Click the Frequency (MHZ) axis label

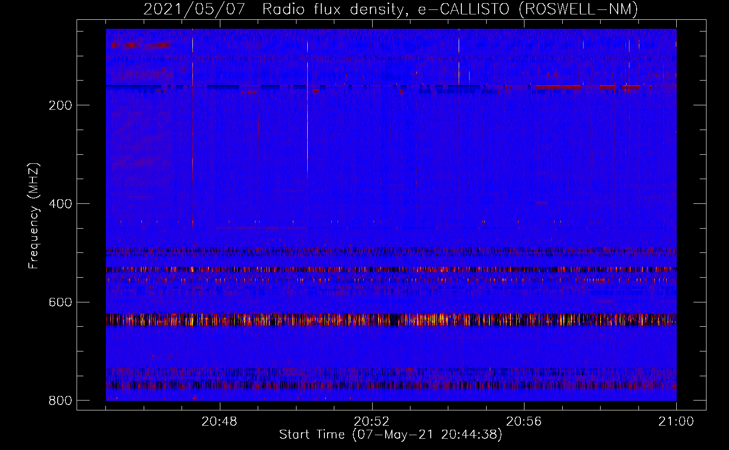point(34,216)
